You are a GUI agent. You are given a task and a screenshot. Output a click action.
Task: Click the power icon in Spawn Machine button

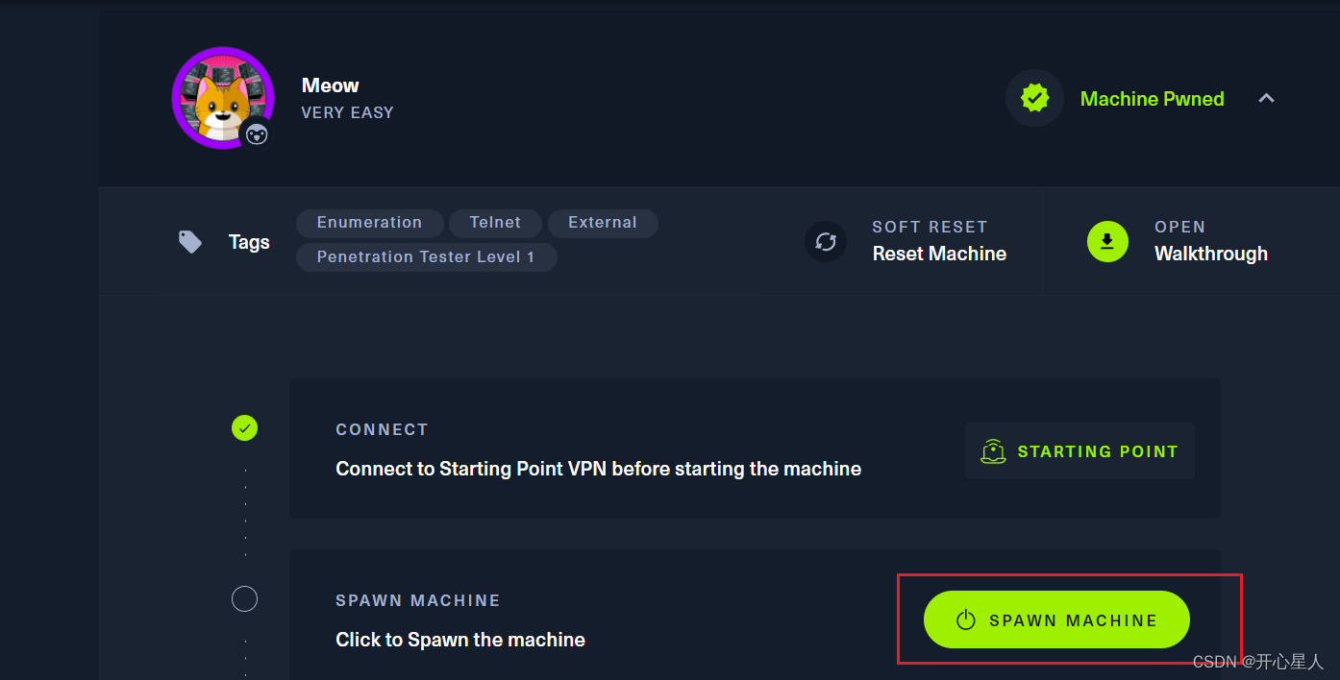pyautogui.click(x=966, y=619)
